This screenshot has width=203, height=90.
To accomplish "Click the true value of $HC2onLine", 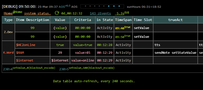I will (60, 45).
